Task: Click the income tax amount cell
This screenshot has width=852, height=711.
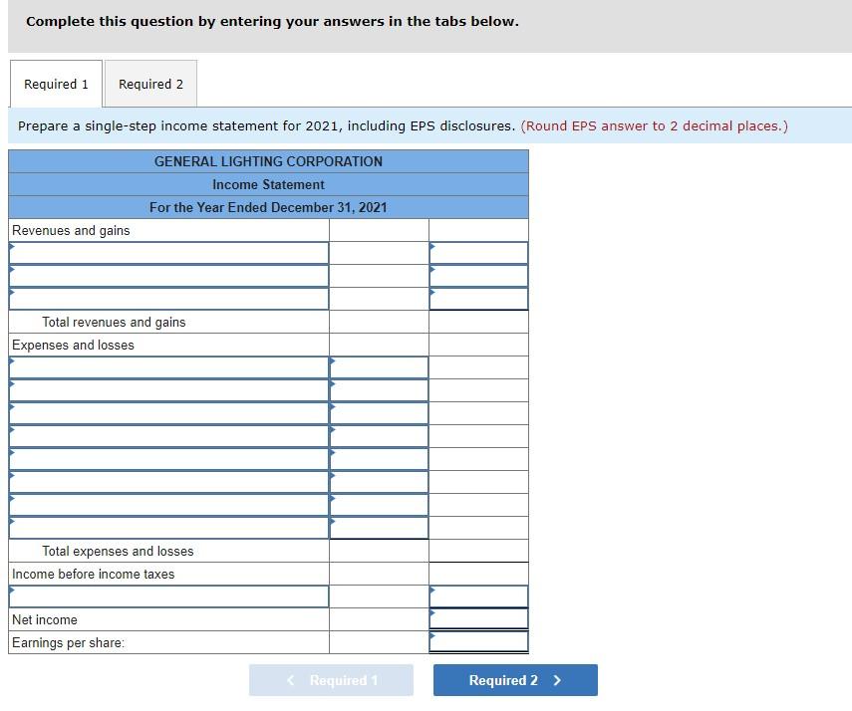Action: tap(478, 595)
